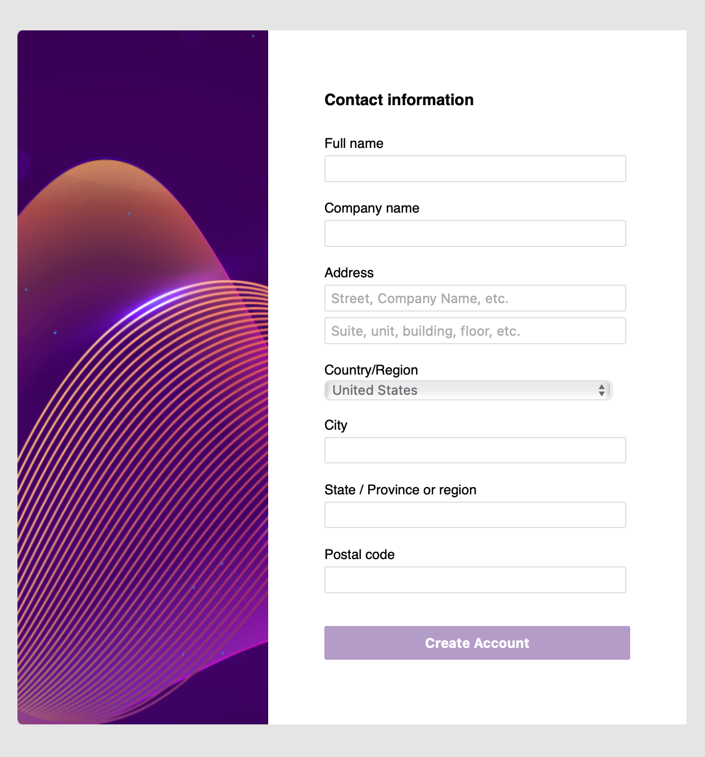Click the Postal code input box

coord(475,580)
